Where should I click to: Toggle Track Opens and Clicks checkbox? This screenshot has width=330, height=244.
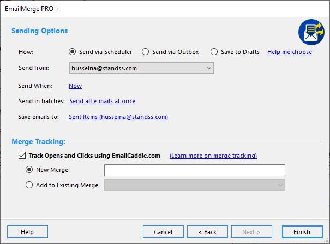(x=22, y=156)
